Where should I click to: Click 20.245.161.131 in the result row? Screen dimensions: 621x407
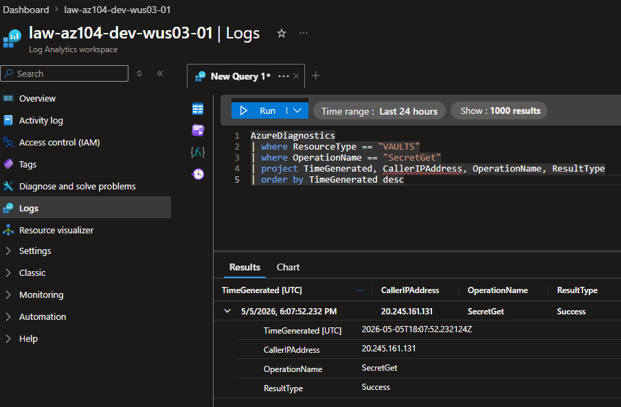407,312
